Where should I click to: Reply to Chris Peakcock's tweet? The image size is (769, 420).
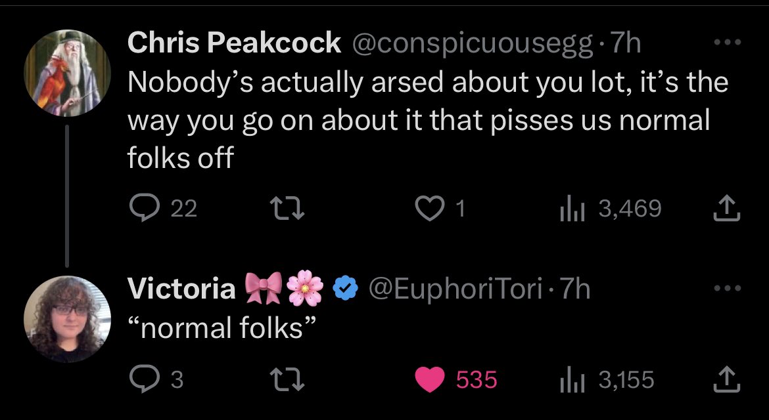coord(142,209)
